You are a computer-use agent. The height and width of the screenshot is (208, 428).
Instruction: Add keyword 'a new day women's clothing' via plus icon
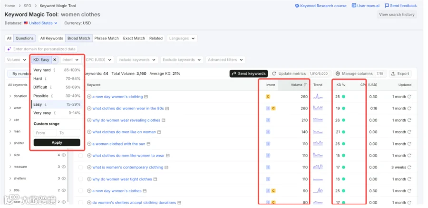tap(89, 97)
